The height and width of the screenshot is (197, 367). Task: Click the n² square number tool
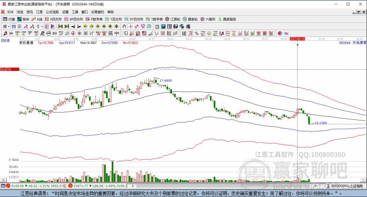(61, 33)
